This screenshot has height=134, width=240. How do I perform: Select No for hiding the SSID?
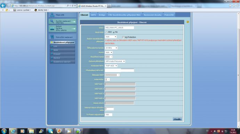(114, 32)
